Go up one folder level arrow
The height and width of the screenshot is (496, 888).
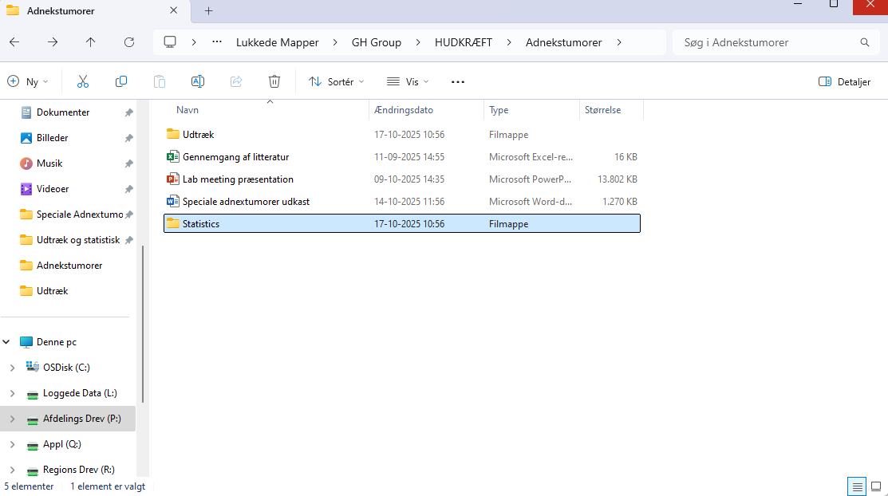tap(91, 42)
